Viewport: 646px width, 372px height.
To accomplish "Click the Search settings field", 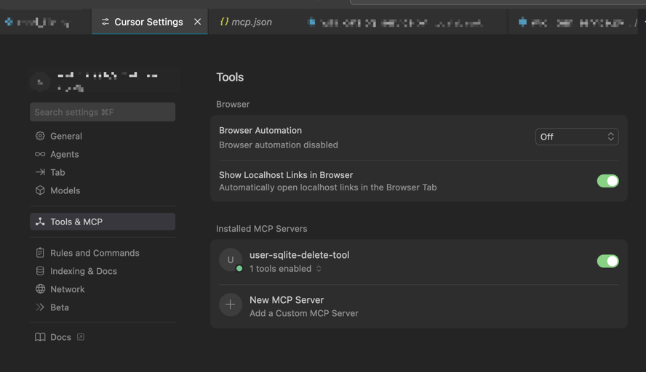I will coord(103,112).
